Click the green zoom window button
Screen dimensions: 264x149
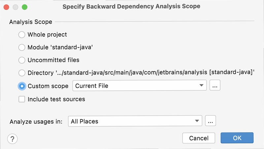tap(24, 7)
